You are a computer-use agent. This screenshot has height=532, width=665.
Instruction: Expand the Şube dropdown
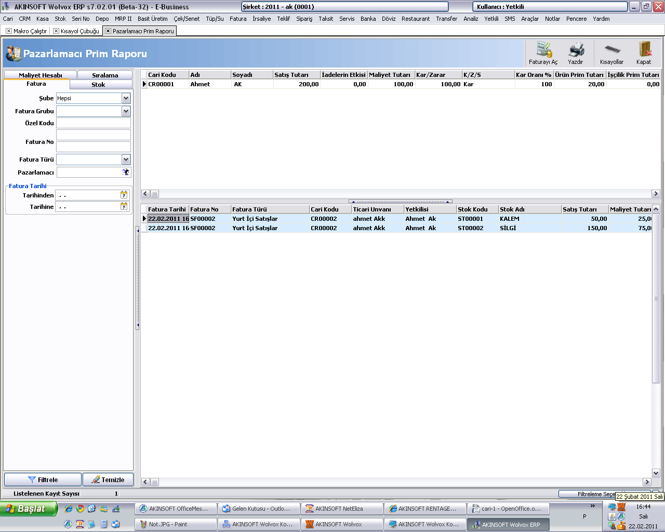126,98
